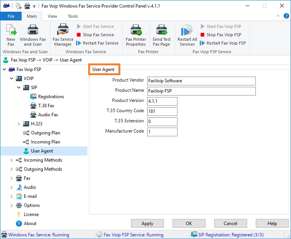Click the Windows Fax Service status icon
Viewport: 291px width, 239px height.
pyautogui.click(x=4, y=234)
